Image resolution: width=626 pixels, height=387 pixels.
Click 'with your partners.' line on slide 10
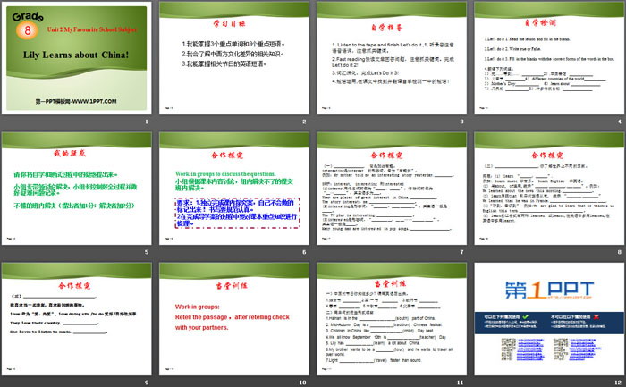[x=201, y=327]
